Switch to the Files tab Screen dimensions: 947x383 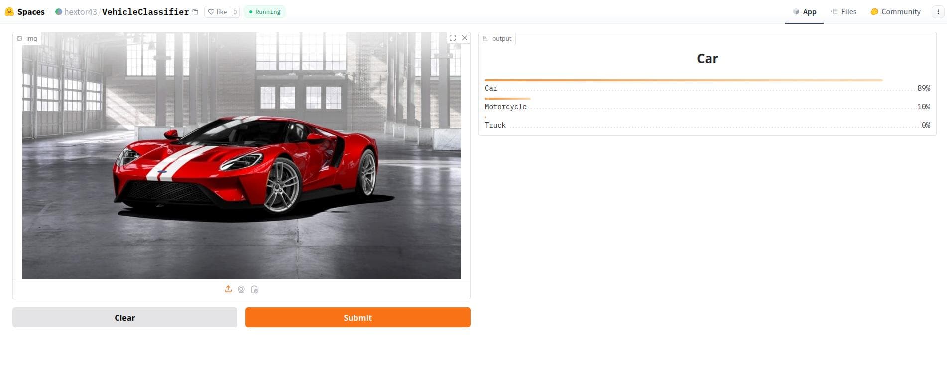[x=844, y=12]
